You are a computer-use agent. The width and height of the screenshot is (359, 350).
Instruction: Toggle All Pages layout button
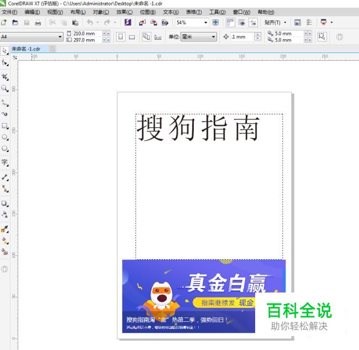[146, 36]
